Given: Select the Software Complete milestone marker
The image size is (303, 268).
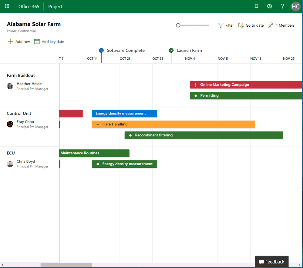Looking at the screenshot, I should [x=101, y=50].
